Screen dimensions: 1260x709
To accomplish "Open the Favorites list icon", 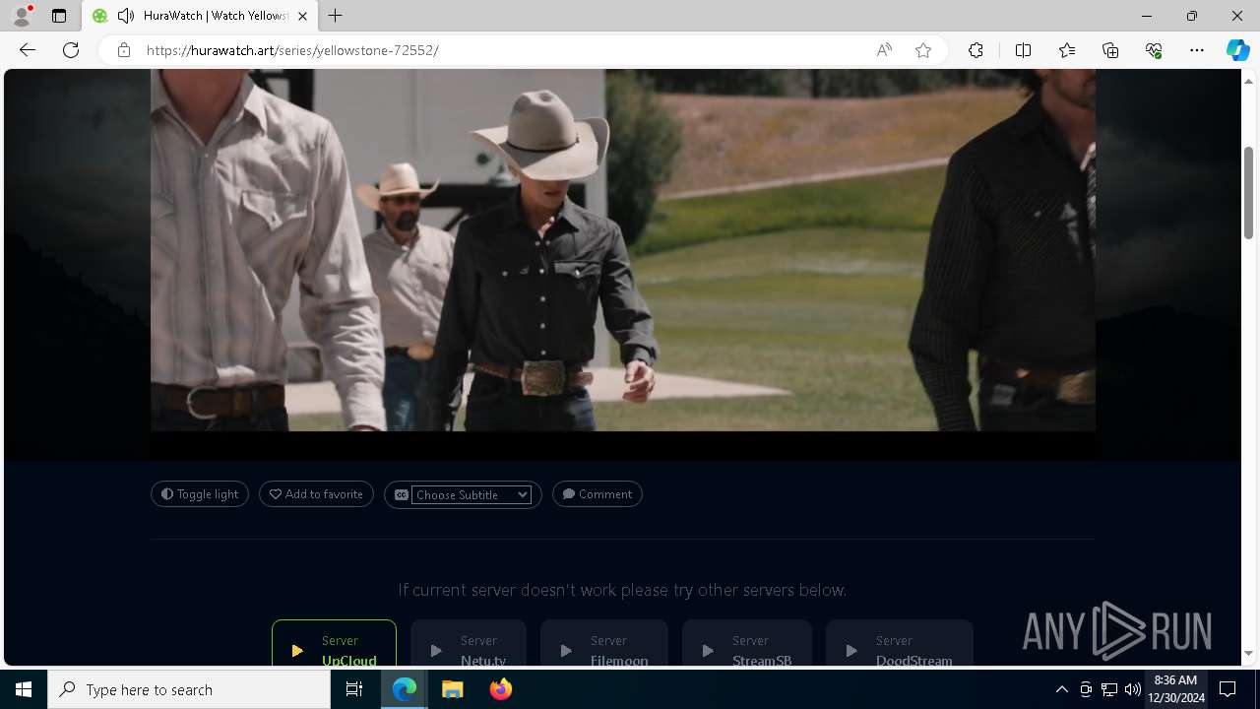I will click(x=1067, y=50).
